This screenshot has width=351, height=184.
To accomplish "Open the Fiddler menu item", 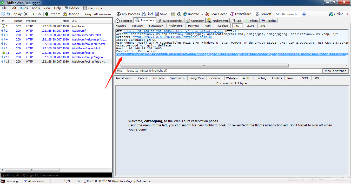I will [x=72, y=8].
